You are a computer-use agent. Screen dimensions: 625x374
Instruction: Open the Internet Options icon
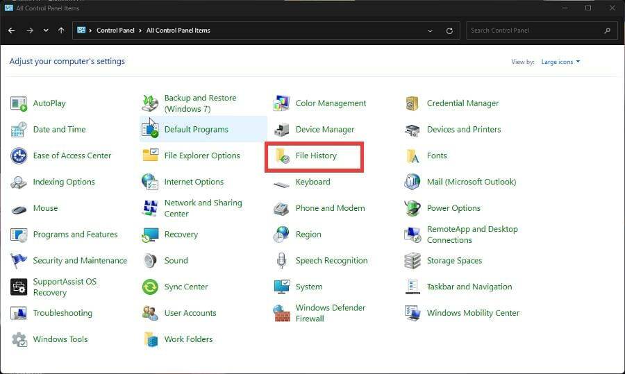(x=150, y=182)
